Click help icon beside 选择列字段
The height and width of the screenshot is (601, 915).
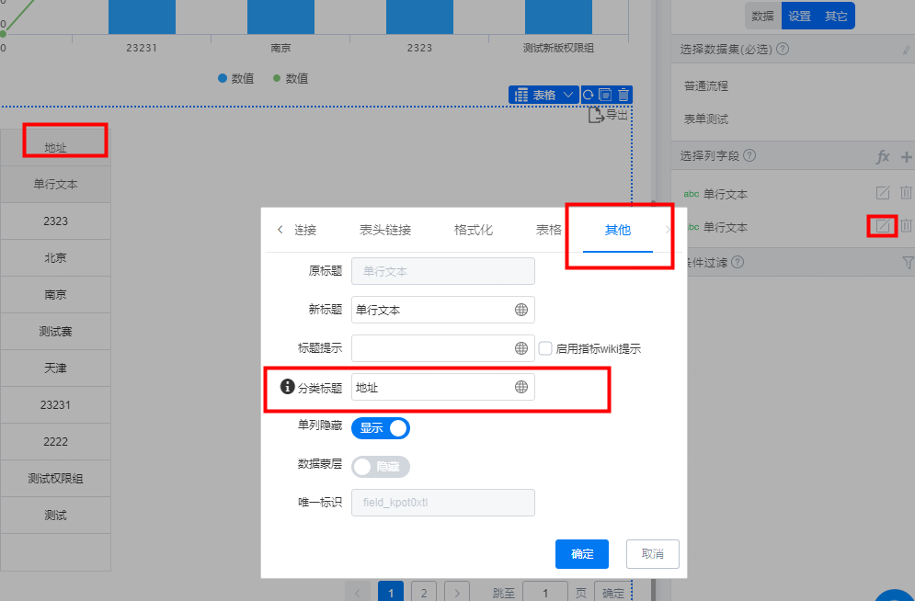[x=749, y=155]
